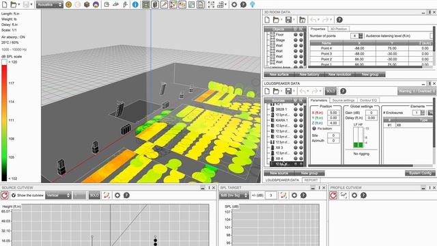Open main toolbar help question mark
This screenshot has height=246, width=437.
click(243, 5)
